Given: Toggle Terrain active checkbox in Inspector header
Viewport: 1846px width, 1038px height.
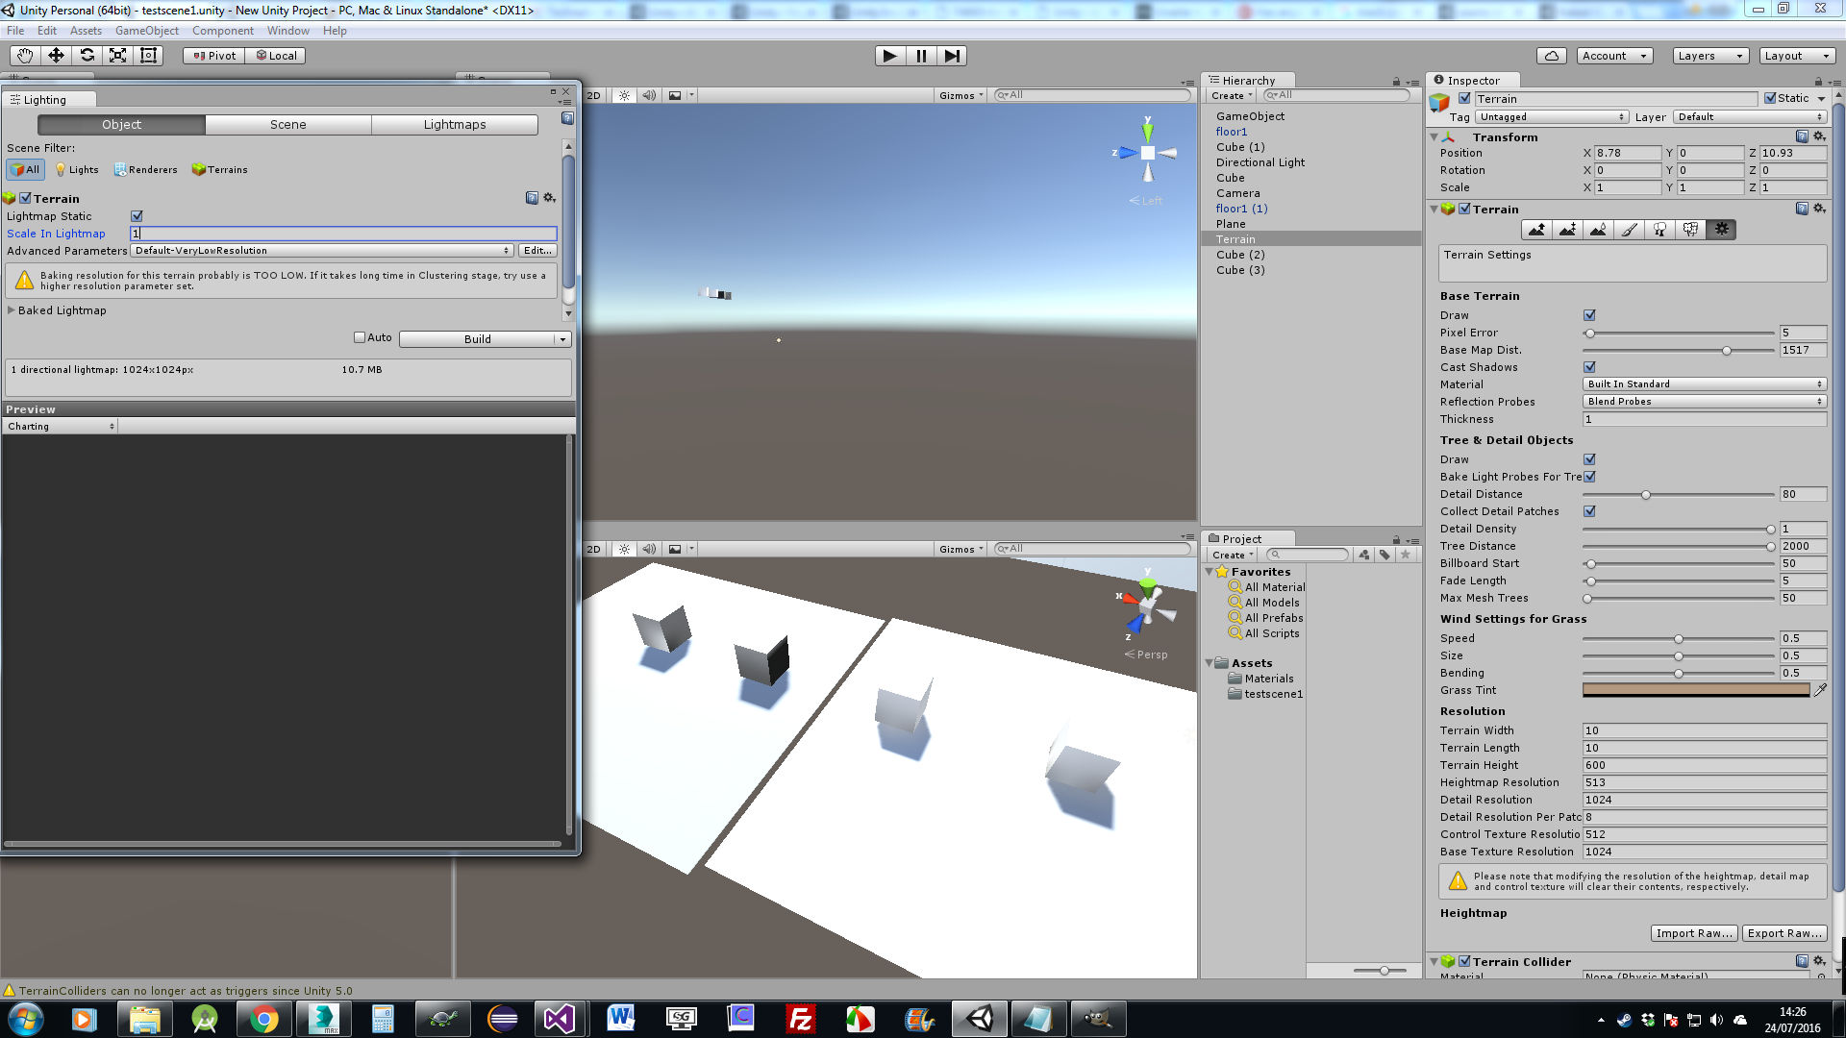Looking at the screenshot, I should 1464,98.
